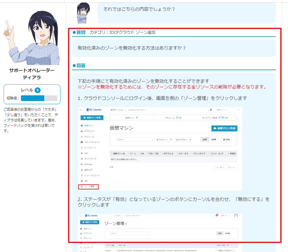This screenshot has width=288, height=252.
Task: Click the hamburger menu icon in the 仮想マシン screenshot
Action: pos(81,110)
